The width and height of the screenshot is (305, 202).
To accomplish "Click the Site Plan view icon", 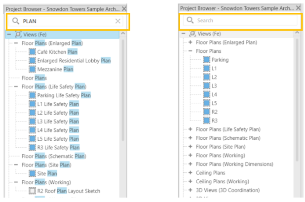I will tap(32, 173).
